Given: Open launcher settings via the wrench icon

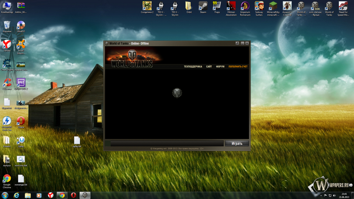Looking at the screenshot, I should click(x=237, y=43).
